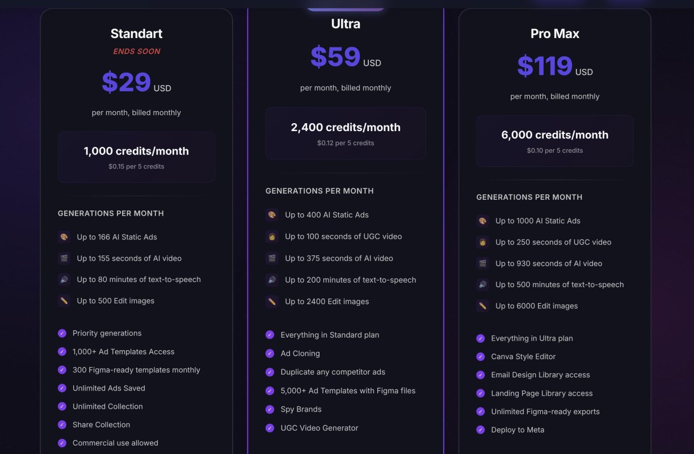Screen dimensions: 694x454
Task: Click the Pro Max plan heading
Action: tap(555, 33)
